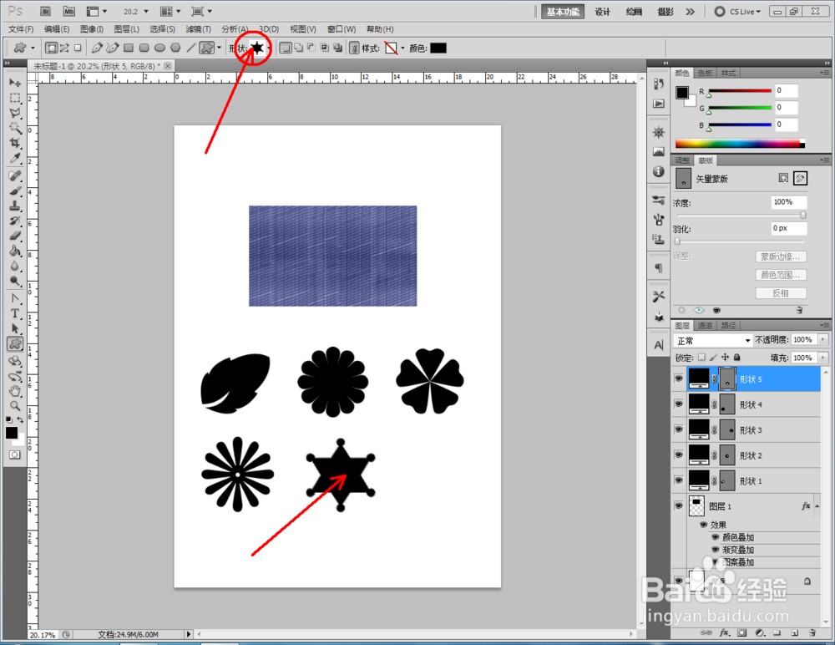This screenshot has width=835, height=645.
Task: Click the 蒙版边缘 button
Action: point(781,256)
